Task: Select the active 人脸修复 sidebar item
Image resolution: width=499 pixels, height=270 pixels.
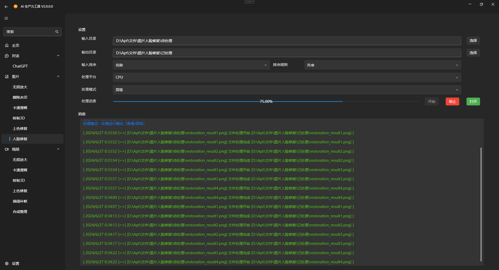Action: 32,139
